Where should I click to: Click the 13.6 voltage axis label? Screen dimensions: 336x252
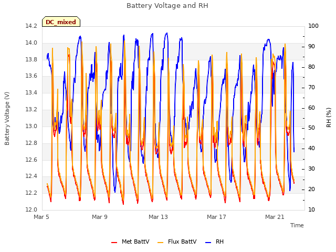point(31,76)
